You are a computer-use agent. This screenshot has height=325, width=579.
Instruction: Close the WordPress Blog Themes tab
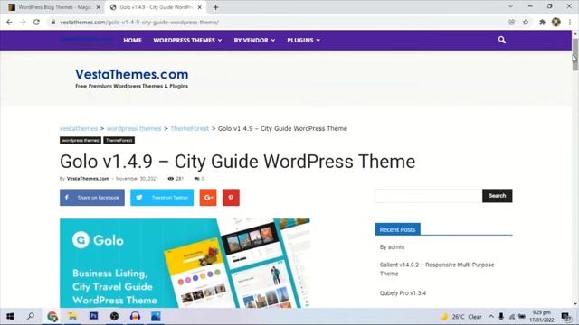(x=99, y=7)
